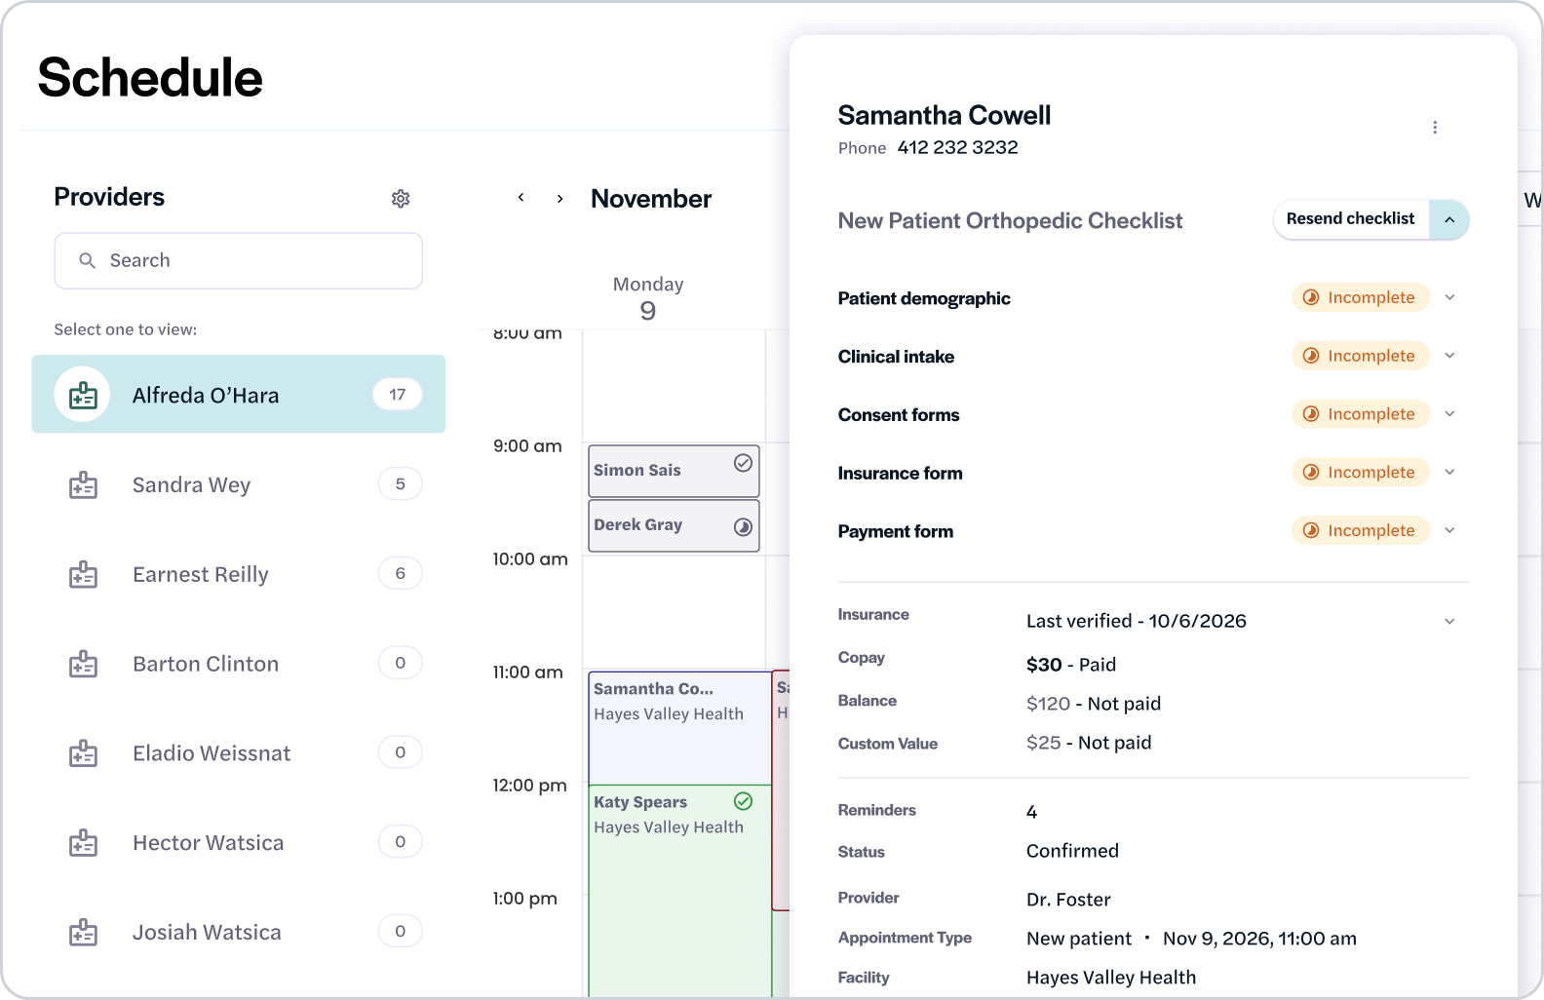
Task: Click Monday 9 day header
Action: pyautogui.click(x=648, y=298)
